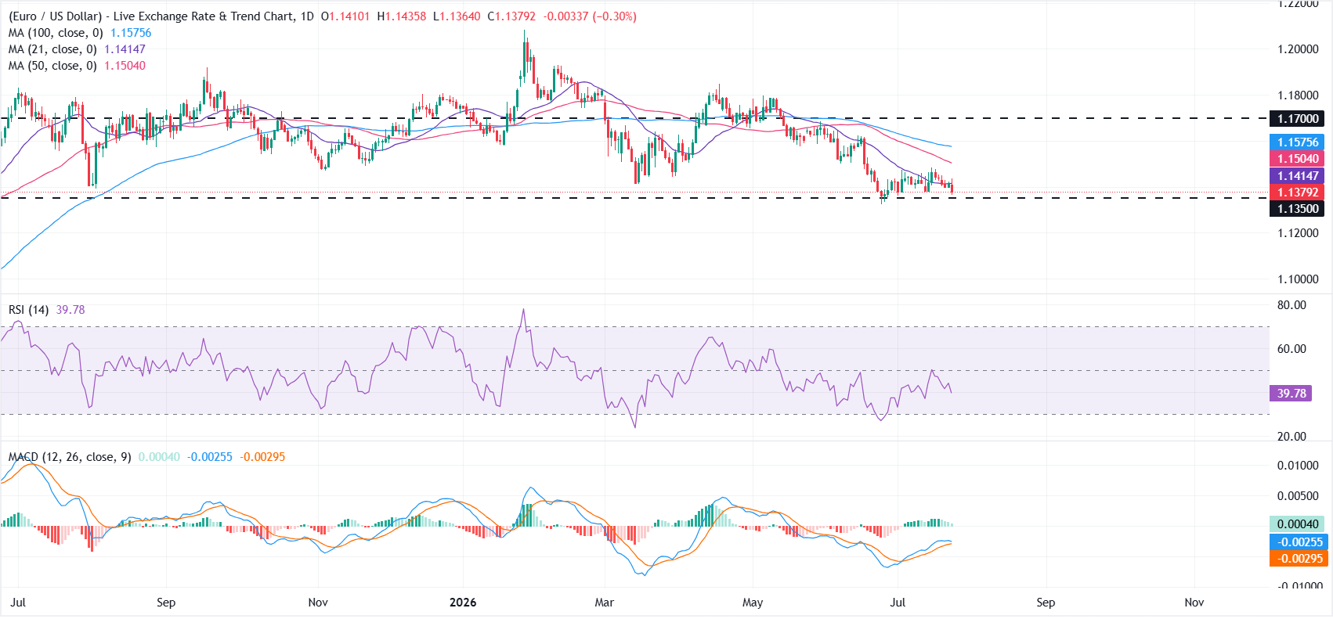Click the C1.13792 close value in header

[511, 16]
